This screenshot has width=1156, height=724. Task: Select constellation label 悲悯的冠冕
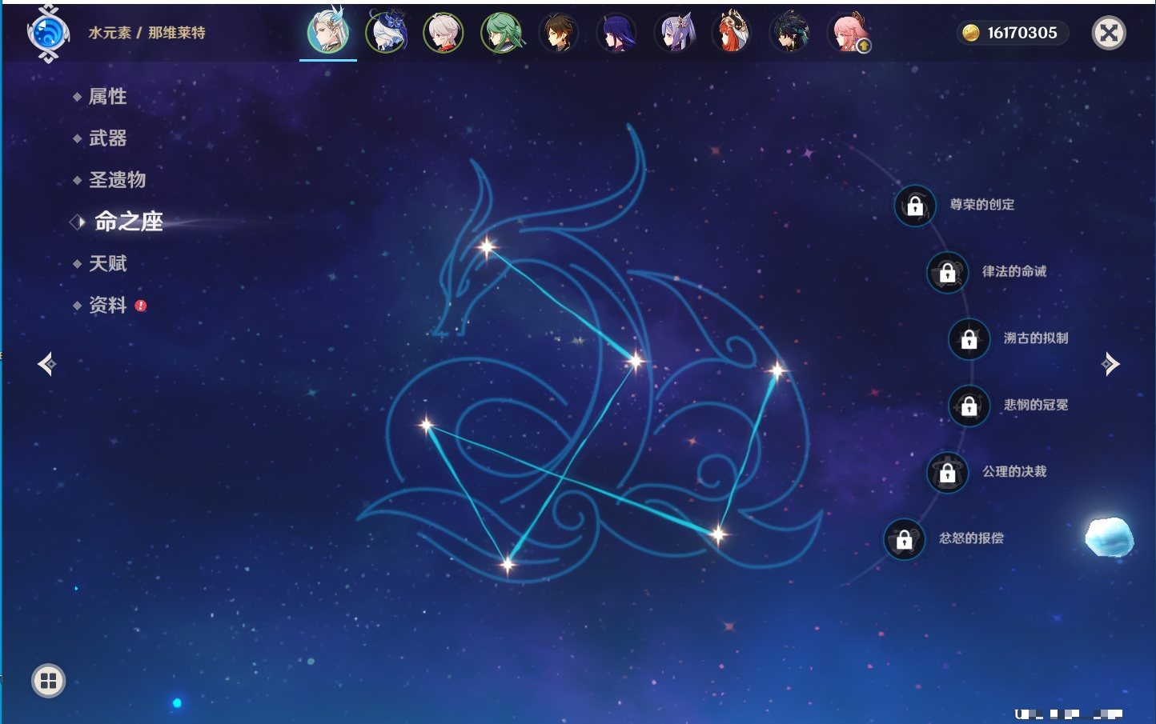1036,405
